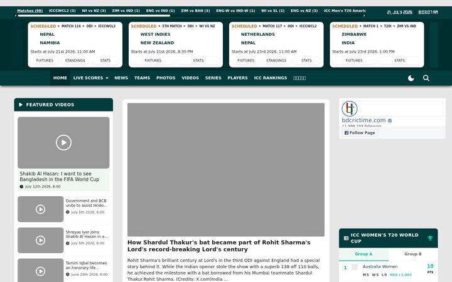Play the Shreyas Iyer joins video thumbnail

[x=40, y=240]
